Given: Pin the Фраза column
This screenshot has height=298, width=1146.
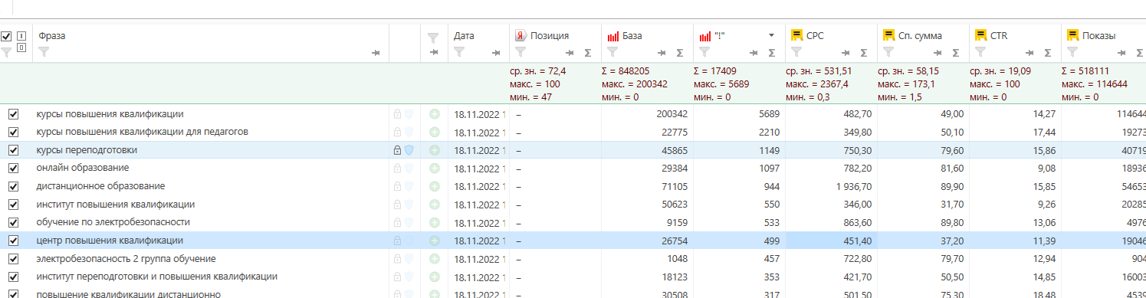Looking at the screenshot, I should (x=376, y=53).
